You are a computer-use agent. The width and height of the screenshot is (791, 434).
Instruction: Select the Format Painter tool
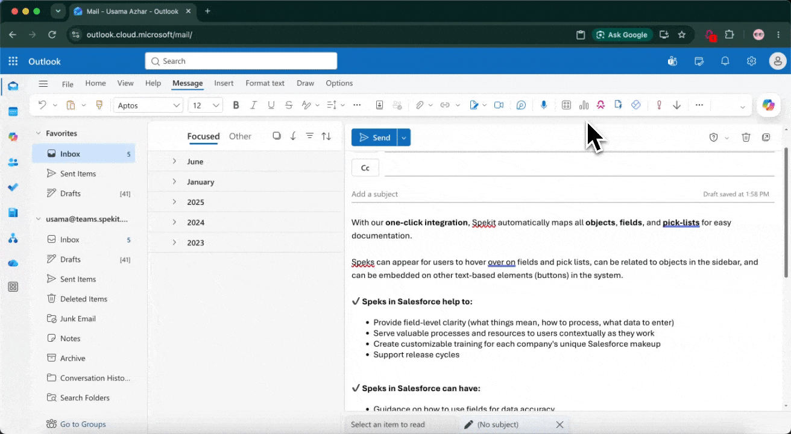[99, 105]
